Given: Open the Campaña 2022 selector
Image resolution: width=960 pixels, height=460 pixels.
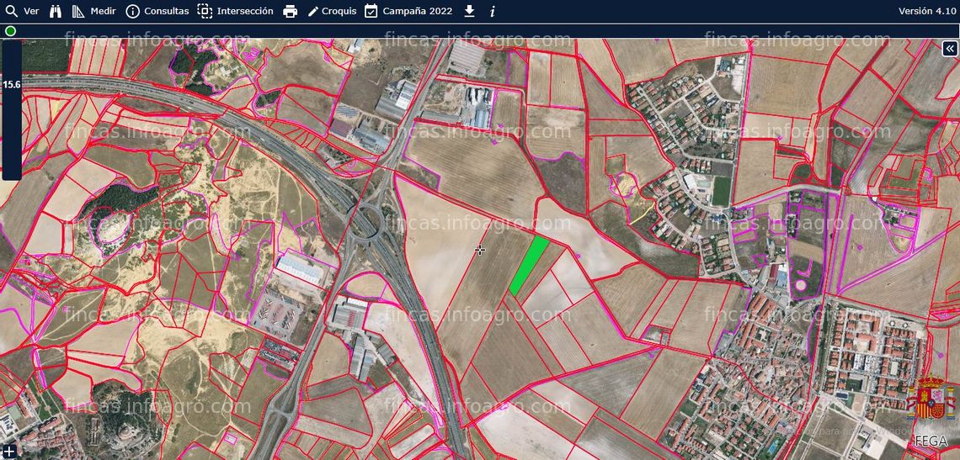Looking at the screenshot, I should 408,11.
